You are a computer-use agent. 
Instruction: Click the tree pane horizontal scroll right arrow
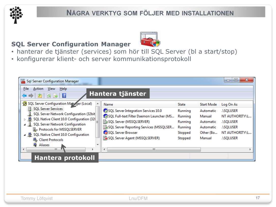click(x=93, y=149)
